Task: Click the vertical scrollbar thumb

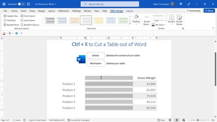Action: [x=216, y=69]
